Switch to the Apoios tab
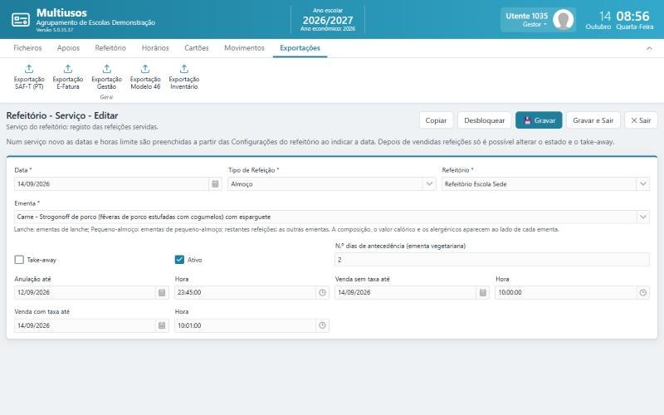The height and width of the screenshot is (415, 664). [68, 48]
